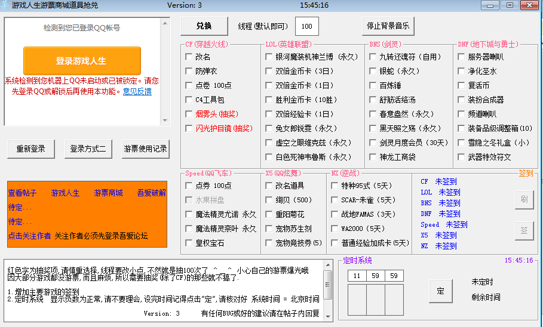Check the 银蛇 (永久) checkbox
543x327 pixels.
[373, 71]
